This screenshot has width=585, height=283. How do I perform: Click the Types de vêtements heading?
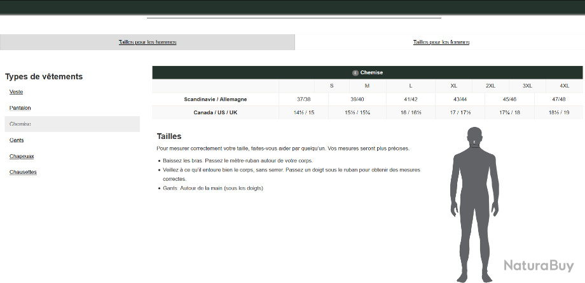(x=44, y=77)
